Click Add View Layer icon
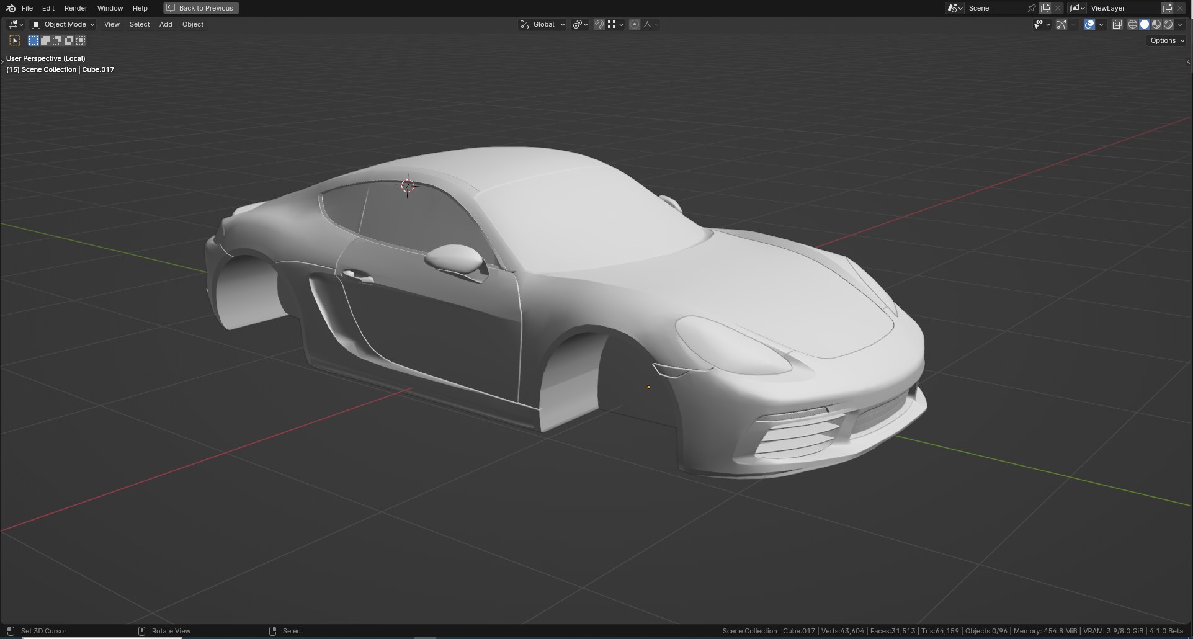 [x=1168, y=8]
